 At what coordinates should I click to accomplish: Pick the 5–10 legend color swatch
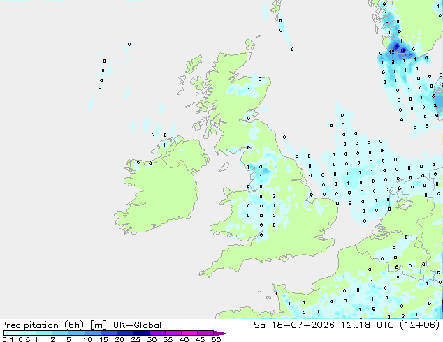[x=76, y=333]
